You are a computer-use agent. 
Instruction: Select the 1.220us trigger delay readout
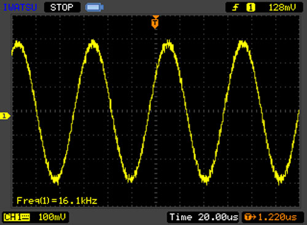(278, 217)
